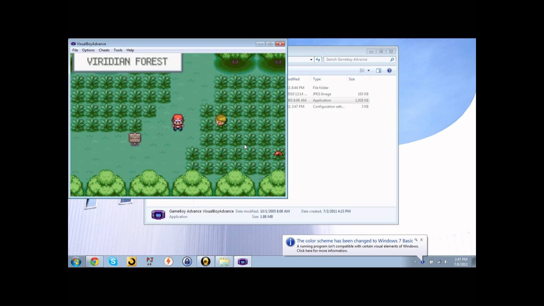544x306 pixels.
Task: Open the view options dropdown arrow in Explorer
Action: pos(368,71)
